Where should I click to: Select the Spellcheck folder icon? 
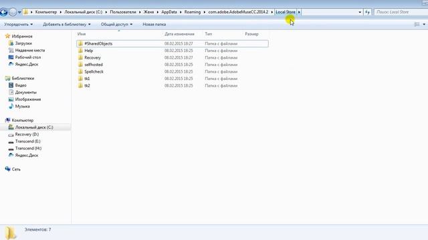click(x=80, y=71)
